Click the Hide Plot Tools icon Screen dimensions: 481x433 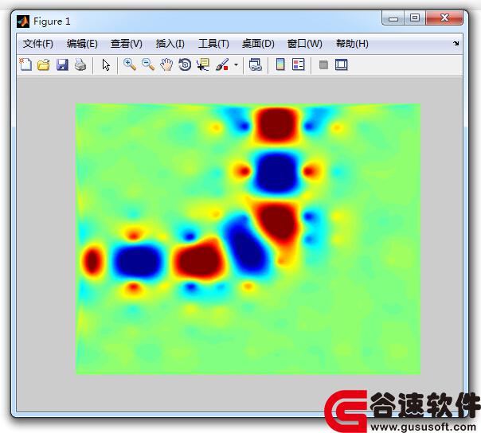[323, 64]
